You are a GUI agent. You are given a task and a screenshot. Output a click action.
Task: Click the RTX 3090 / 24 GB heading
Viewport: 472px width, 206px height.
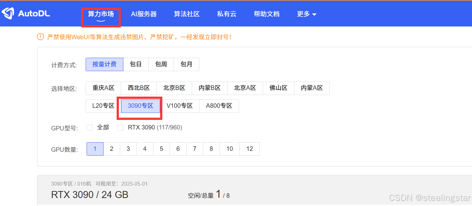click(x=90, y=195)
